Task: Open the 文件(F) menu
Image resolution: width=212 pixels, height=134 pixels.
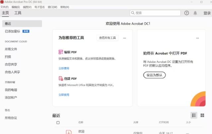Action: (4, 7)
